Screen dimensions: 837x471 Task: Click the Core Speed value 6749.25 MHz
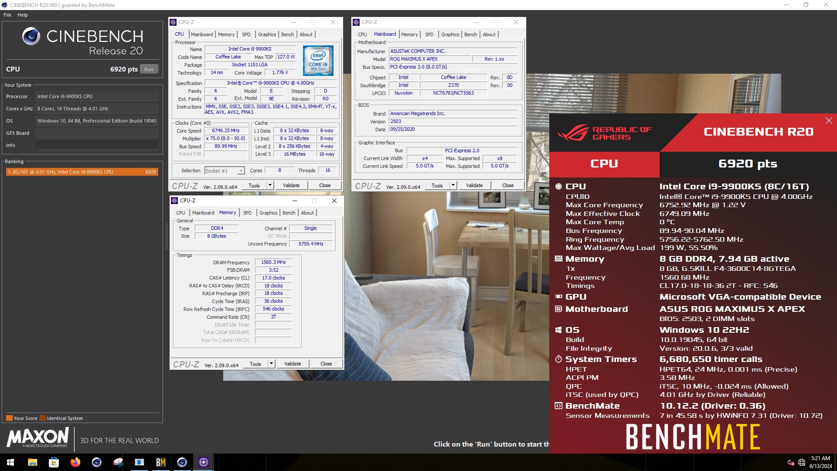[x=226, y=130]
